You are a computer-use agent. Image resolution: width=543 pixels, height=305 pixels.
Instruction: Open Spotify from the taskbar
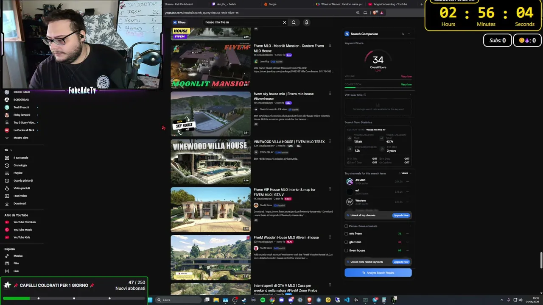263,300
